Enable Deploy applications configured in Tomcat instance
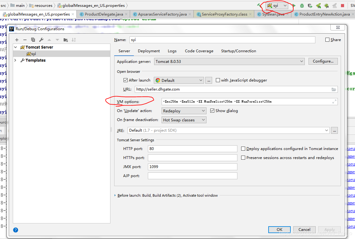 click(243, 149)
